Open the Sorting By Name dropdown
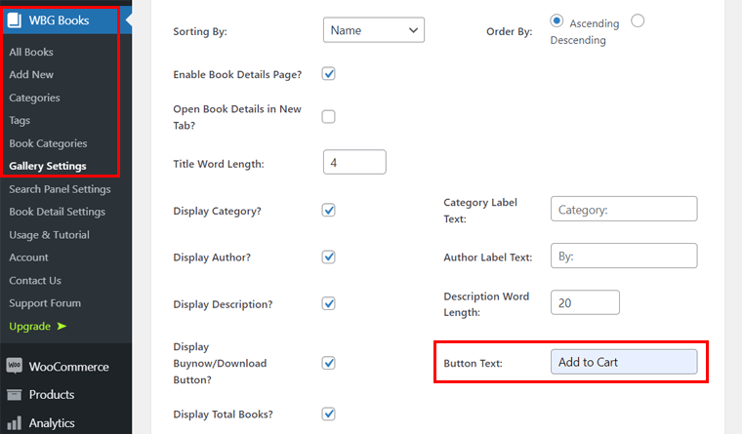Image resolution: width=742 pixels, height=434 pixels. tap(373, 30)
